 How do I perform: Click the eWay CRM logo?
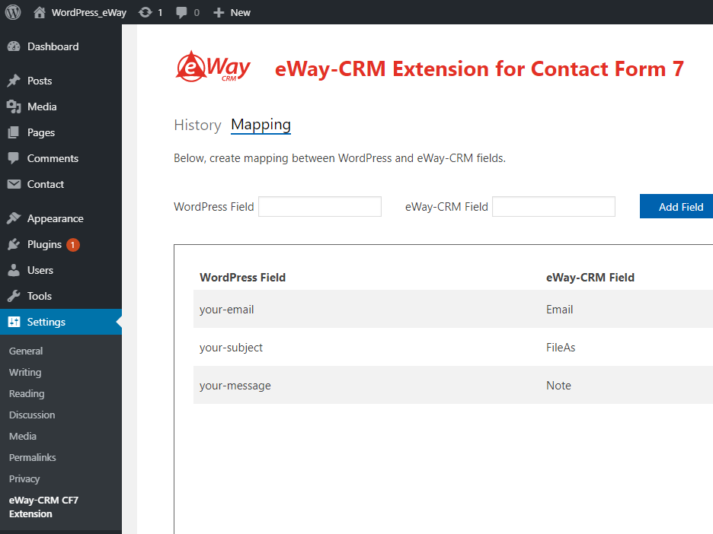tap(213, 67)
